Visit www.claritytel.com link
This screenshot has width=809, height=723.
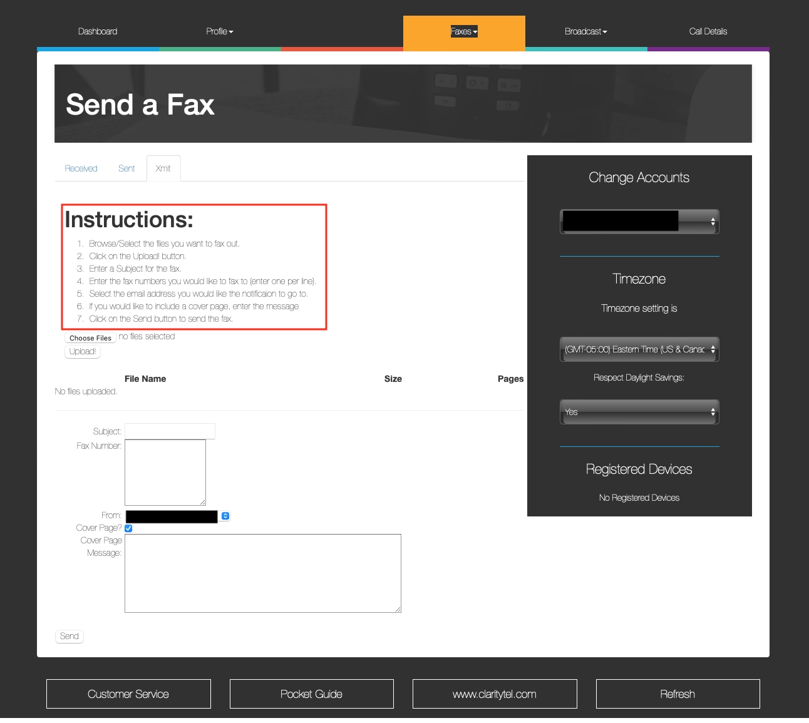[x=495, y=694]
